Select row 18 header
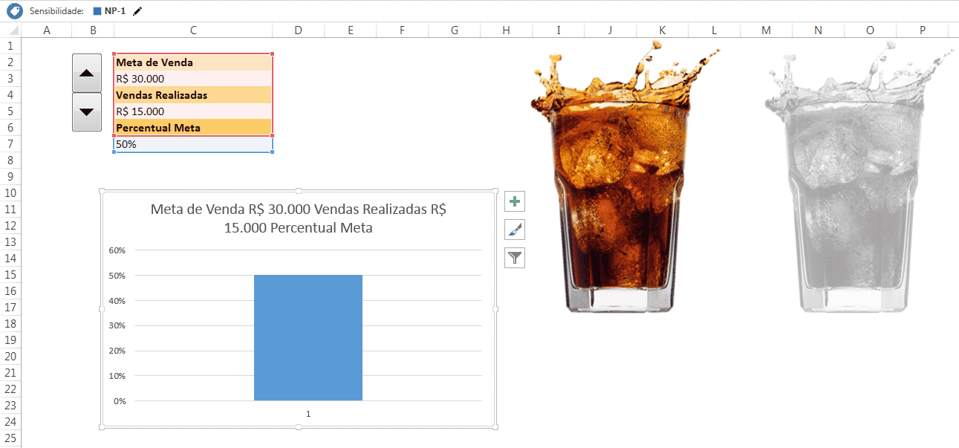Viewport: 959px width, 448px height. (10, 324)
